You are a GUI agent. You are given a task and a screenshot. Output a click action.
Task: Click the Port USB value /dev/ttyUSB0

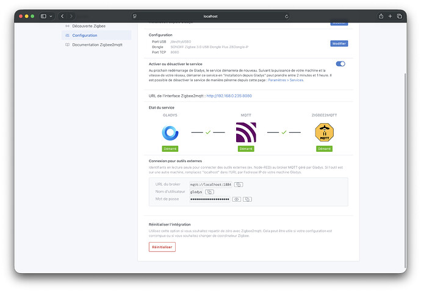pyautogui.click(x=181, y=41)
